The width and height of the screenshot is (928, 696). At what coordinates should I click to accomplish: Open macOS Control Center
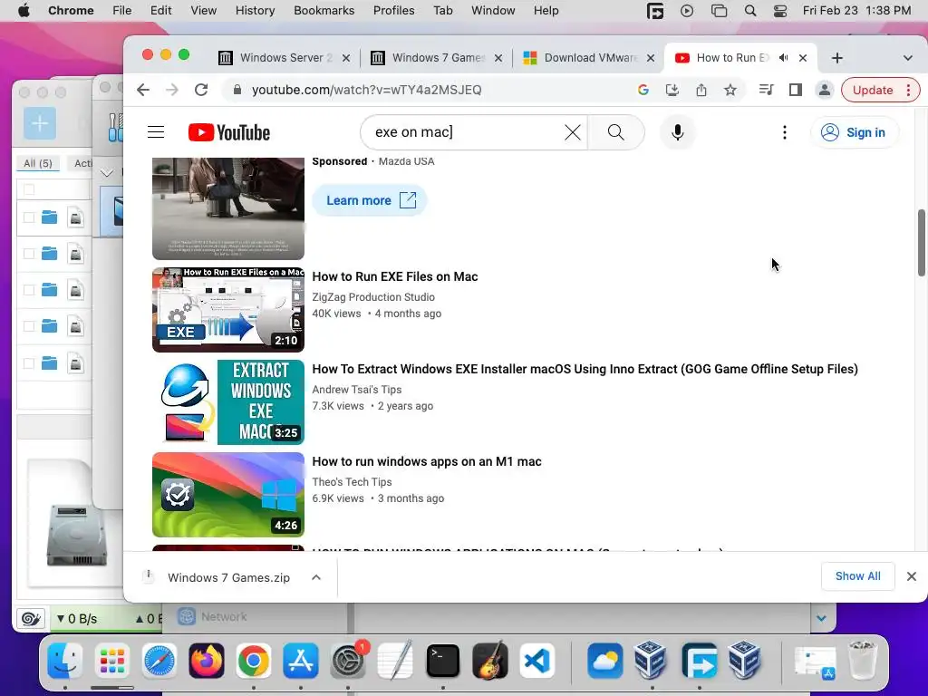click(x=780, y=11)
